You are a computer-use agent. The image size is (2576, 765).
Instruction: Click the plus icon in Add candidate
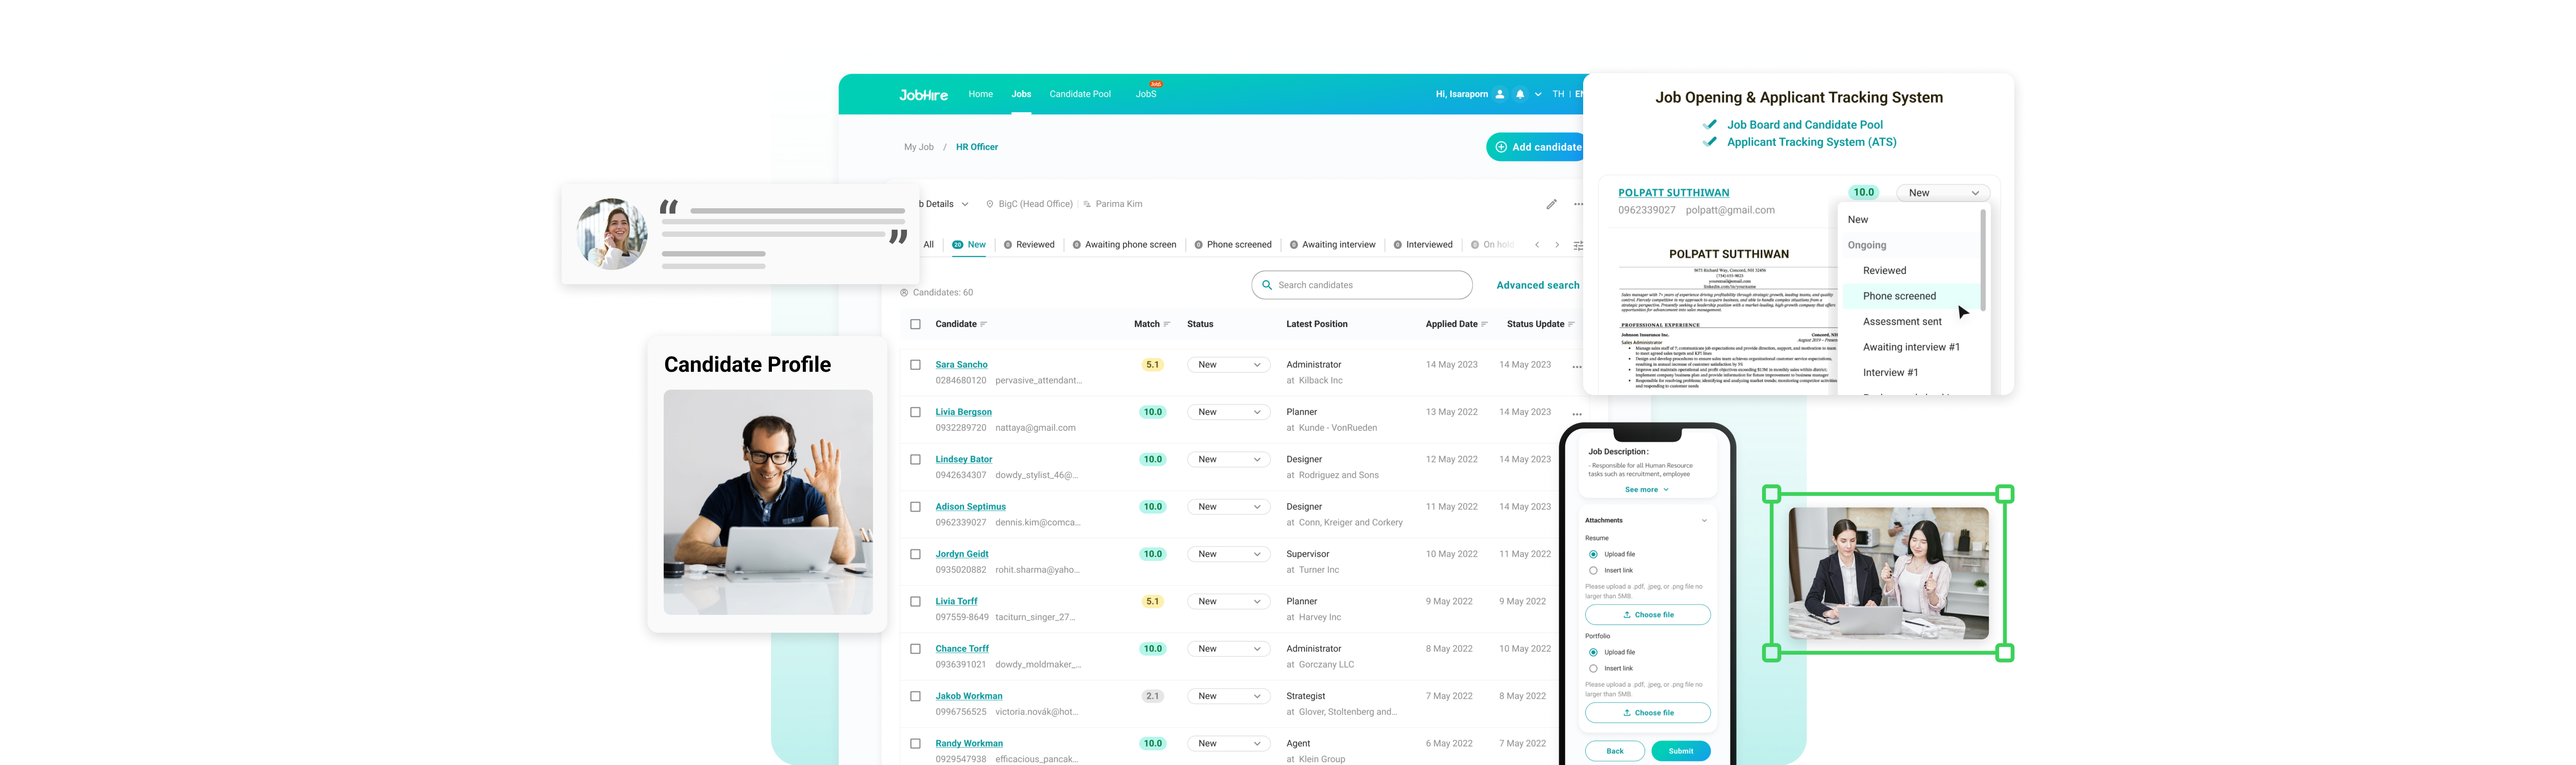tap(1500, 147)
